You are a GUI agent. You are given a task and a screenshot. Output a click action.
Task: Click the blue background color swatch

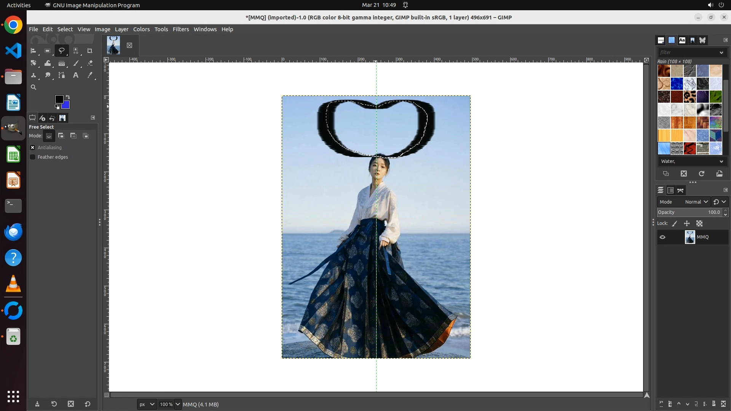pos(67,105)
